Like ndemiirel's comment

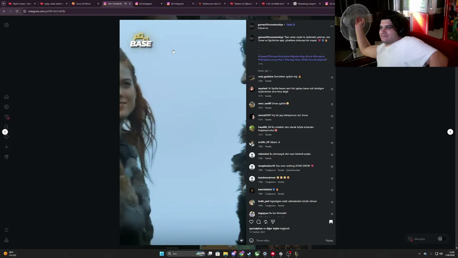coord(332,155)
